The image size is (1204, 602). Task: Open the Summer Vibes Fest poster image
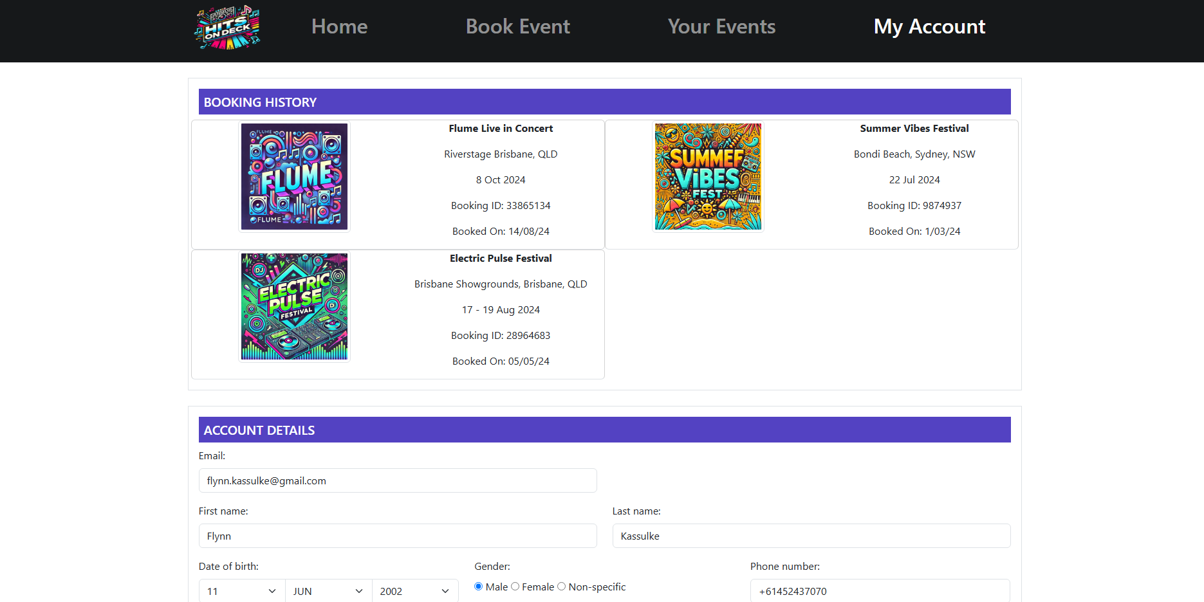pos(708,177)
